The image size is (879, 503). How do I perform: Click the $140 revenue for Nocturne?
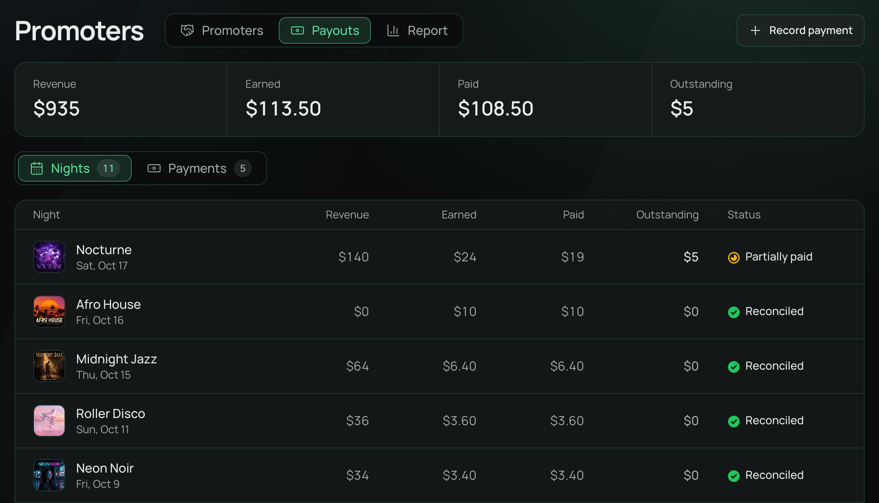[353, 257]
